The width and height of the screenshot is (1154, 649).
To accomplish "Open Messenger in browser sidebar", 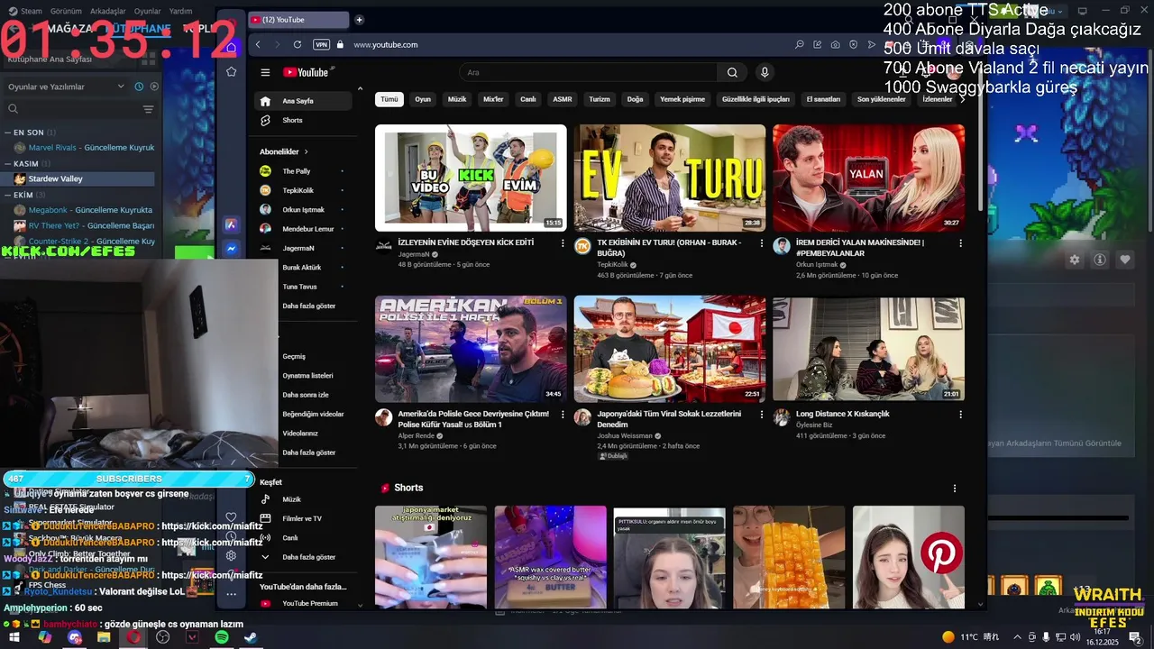I will 232,250.
